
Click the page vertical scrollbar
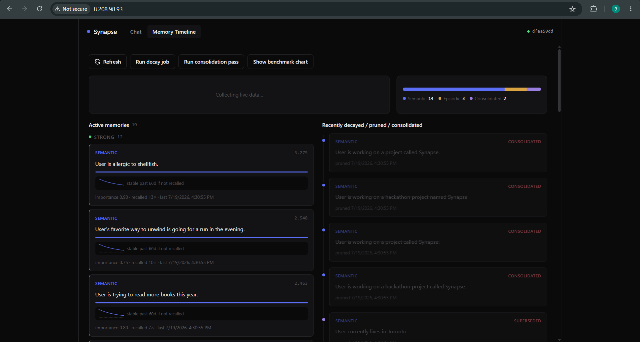(x=559, y=81)
